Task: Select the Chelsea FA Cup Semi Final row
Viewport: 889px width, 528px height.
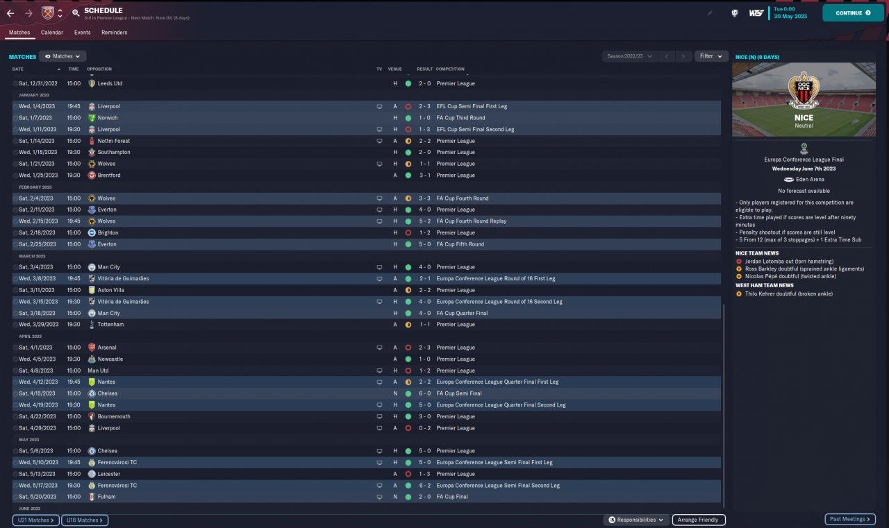Action: [366, 393]
